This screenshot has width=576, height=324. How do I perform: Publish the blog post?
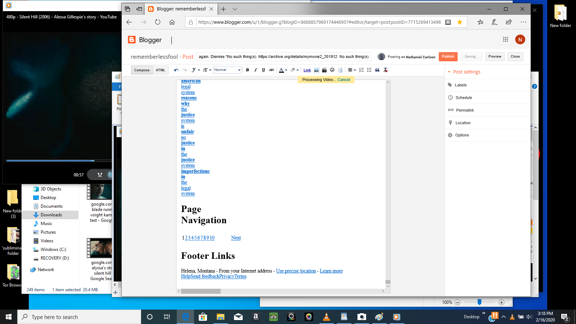(x=448, y=57)
